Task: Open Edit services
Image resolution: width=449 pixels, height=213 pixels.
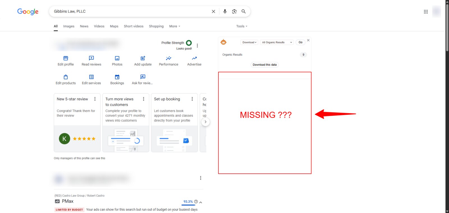Action: [x=91, y=80]
